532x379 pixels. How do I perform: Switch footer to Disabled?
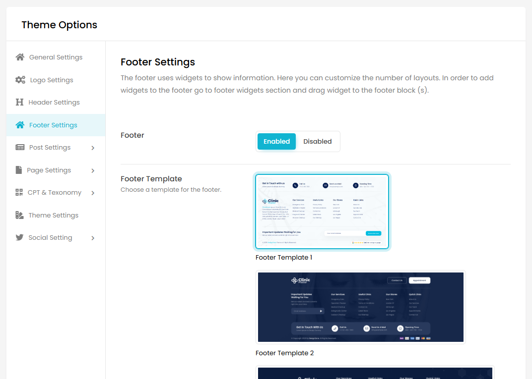point(317,141)
